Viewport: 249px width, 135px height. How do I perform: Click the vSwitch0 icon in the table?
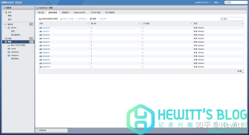41,28
